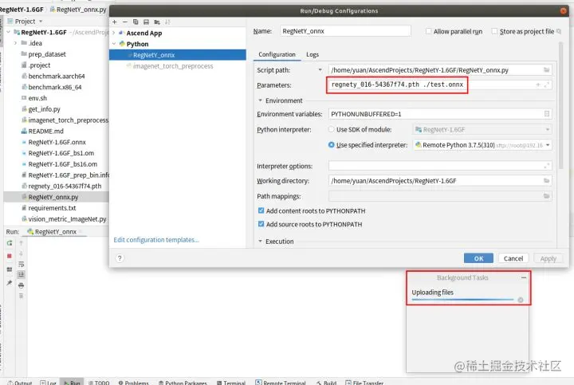Enable Allow parallel run checkbox
The height and width of the screenshot is (385, 574).
point(428,31)
